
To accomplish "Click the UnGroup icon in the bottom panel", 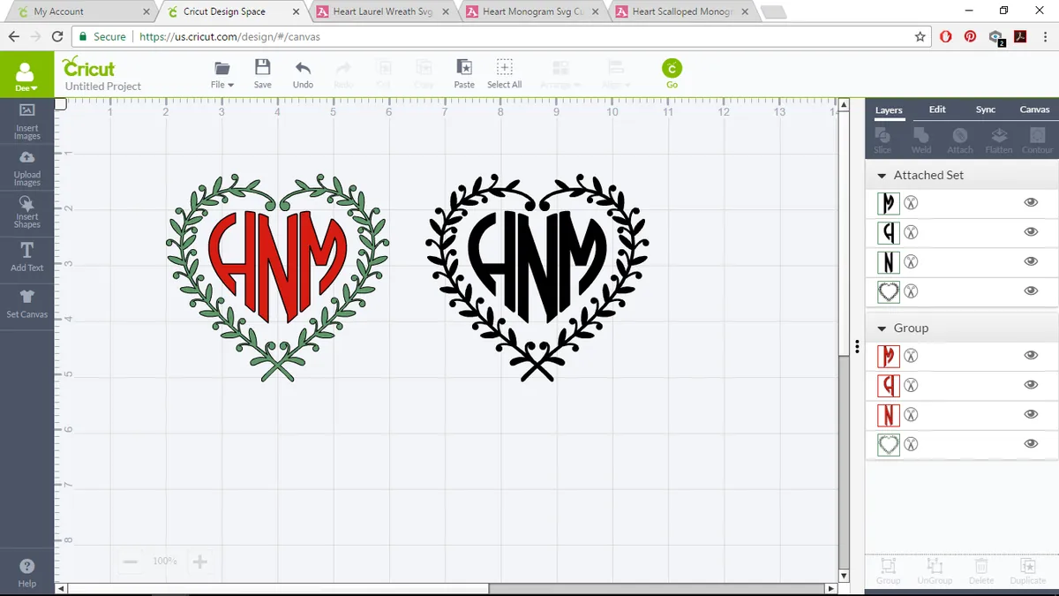I will [935, 570].
